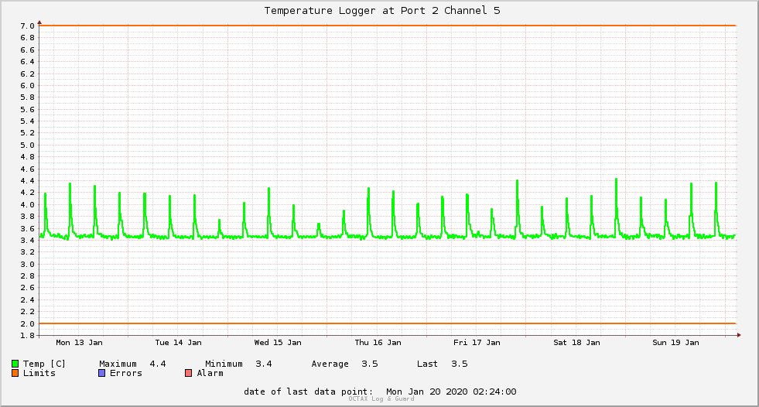The image size is (759, 407).
Task: Click the 'Last' statistic label
Action: [x=427, y=364]
